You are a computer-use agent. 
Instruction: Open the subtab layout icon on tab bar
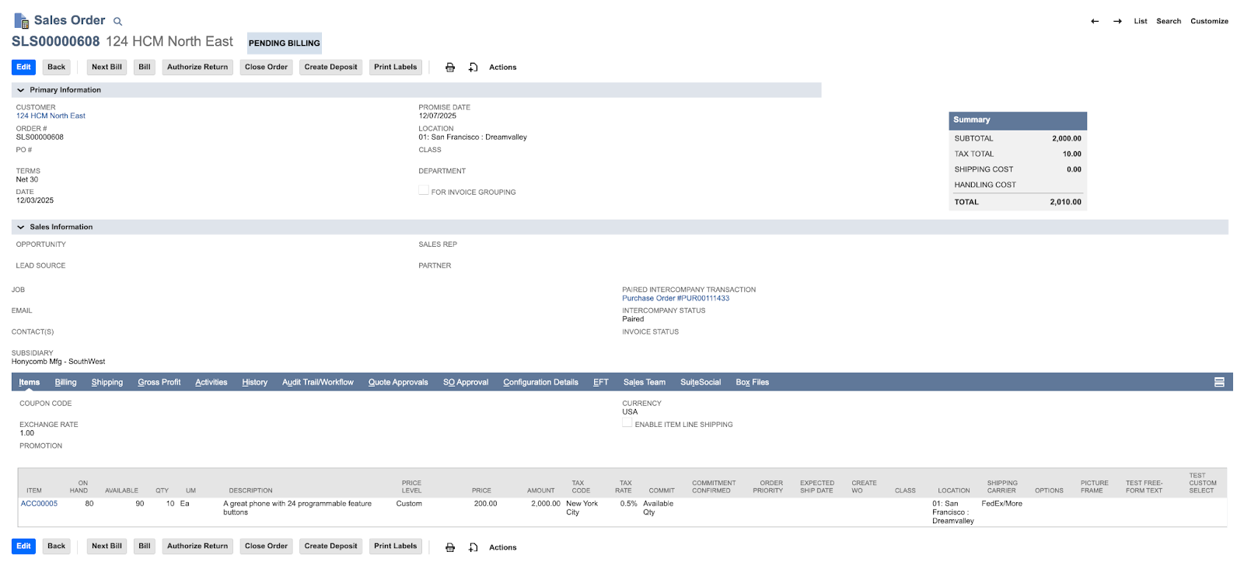click(1219, 382)
